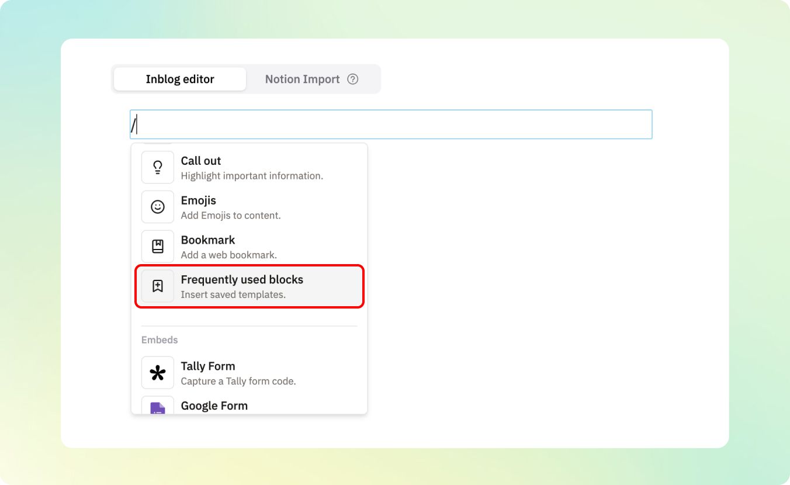The width and height of the screenshot is (790, 485).
Task: Open the Notion Import help icon
Action: [352, 79]
